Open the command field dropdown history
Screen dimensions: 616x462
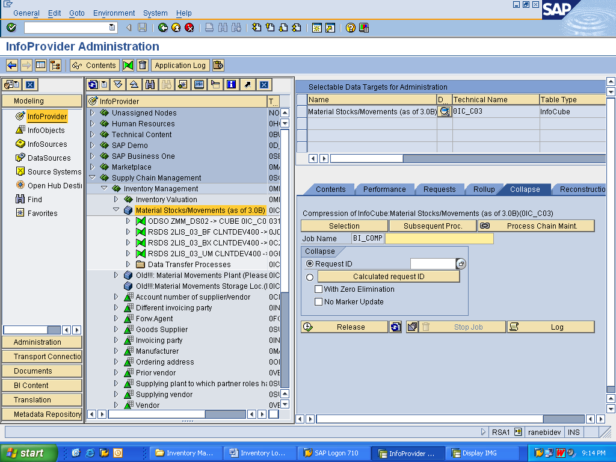click(112, 28)
